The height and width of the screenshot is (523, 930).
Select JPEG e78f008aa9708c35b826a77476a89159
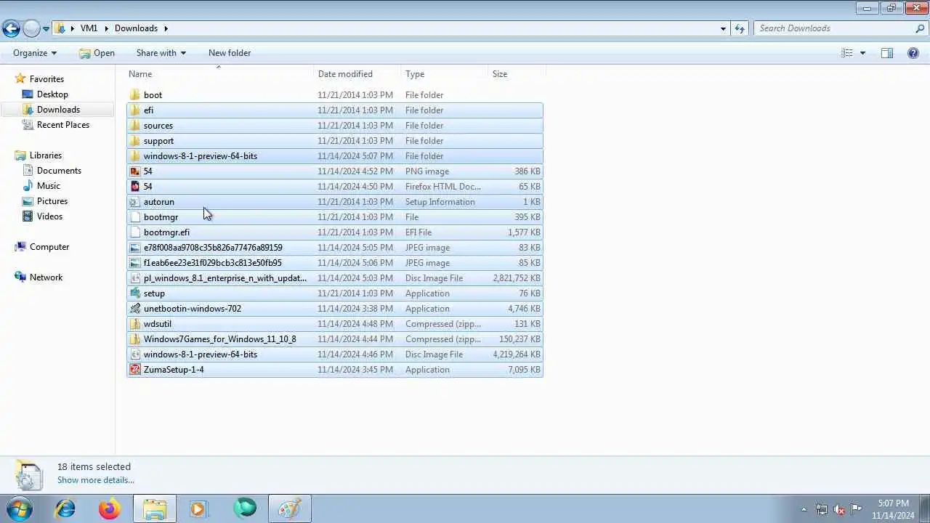(x=335, y=248)
